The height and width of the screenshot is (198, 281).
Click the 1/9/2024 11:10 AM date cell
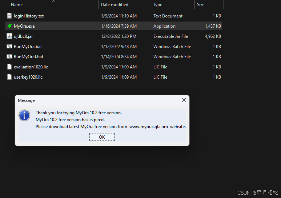coord(119,16)
